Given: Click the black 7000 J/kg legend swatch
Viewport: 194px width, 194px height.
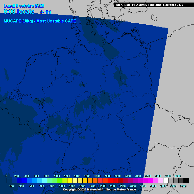Looking at the screenshot, I should click(186, 181).
